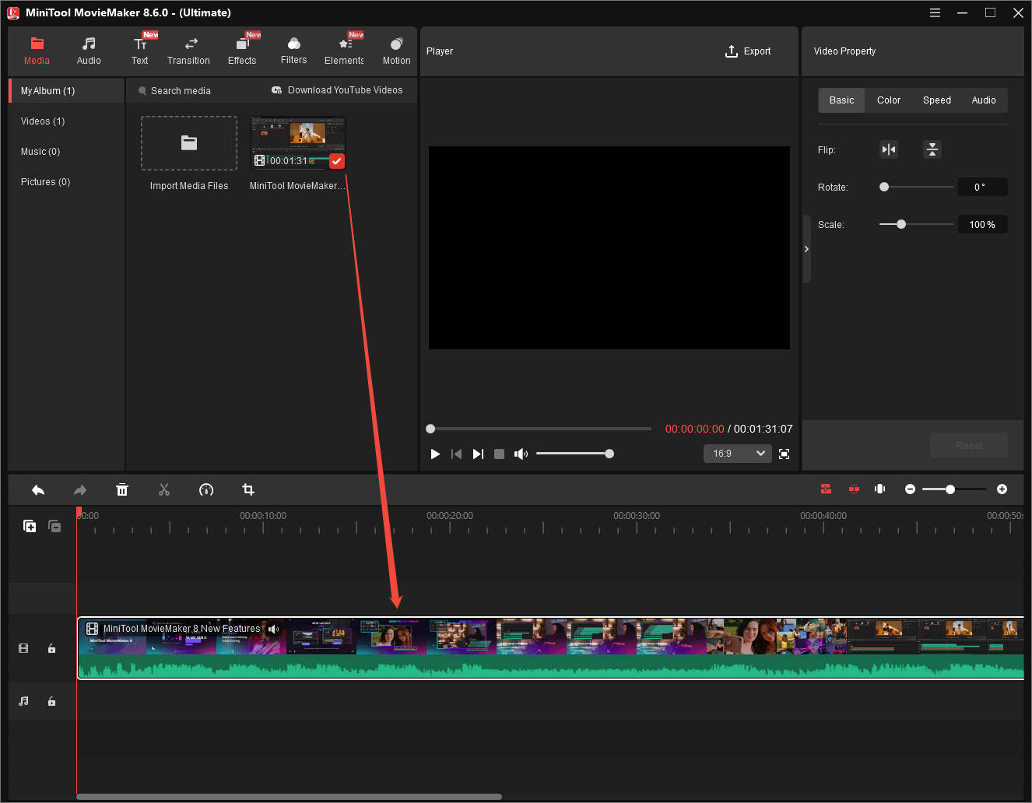The image size is (1032, 803).
Task: Switch to Speed property tab
Action: [x=937, y=100]
